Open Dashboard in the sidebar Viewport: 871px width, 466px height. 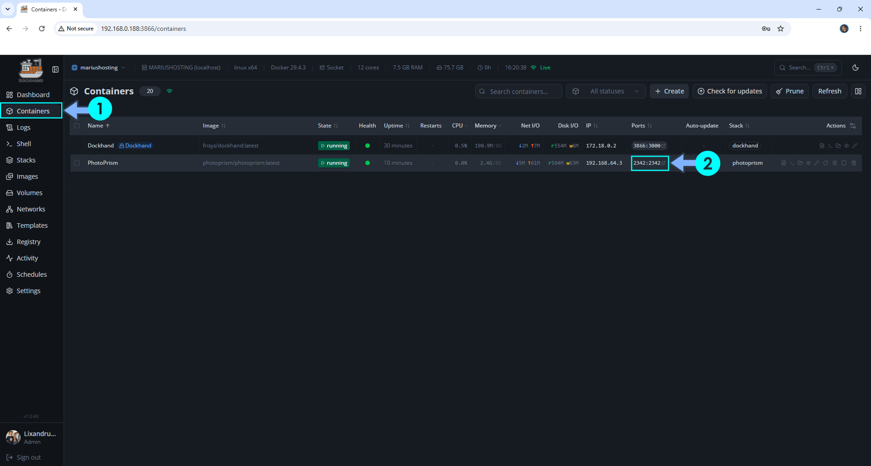pos(32,95)
